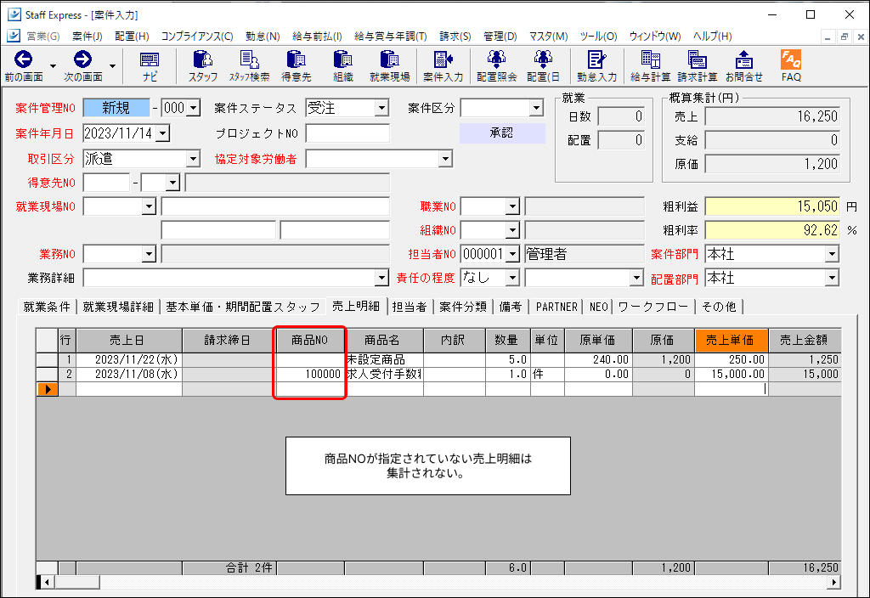Open the 案件ステータス dropdown showing 受注

pos(381,108)
